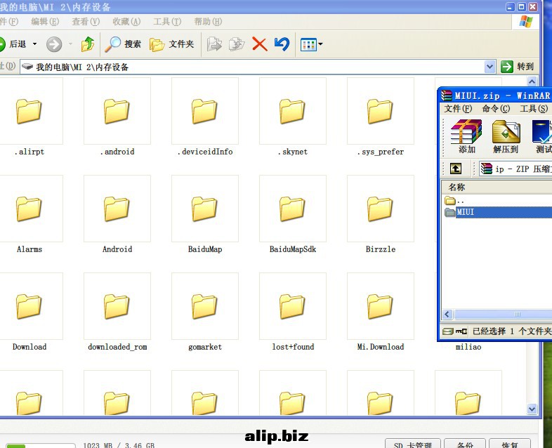Click the 转到 go button
552x448 pixels.
point(517,67)
